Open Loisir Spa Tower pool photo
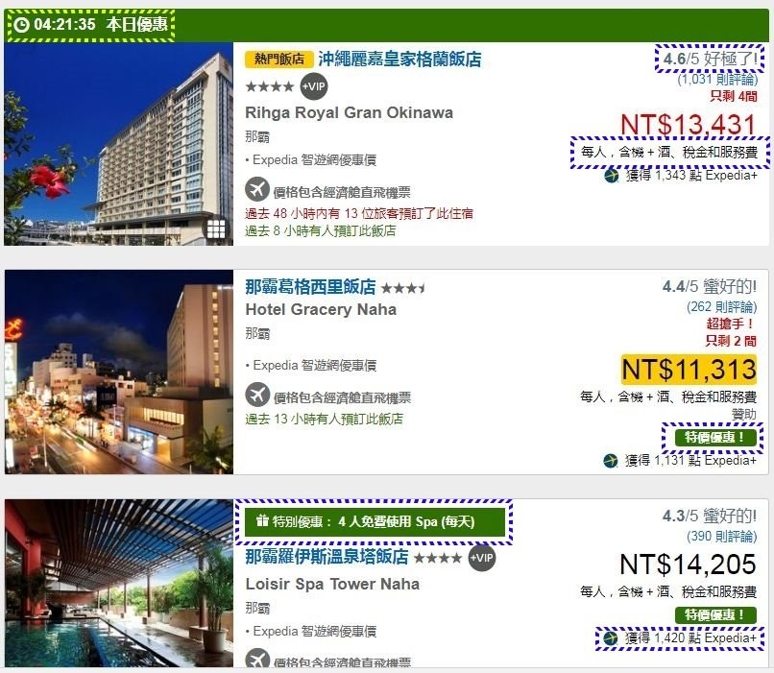This screenshot has height=673, width=774. (x=119, y=583)
